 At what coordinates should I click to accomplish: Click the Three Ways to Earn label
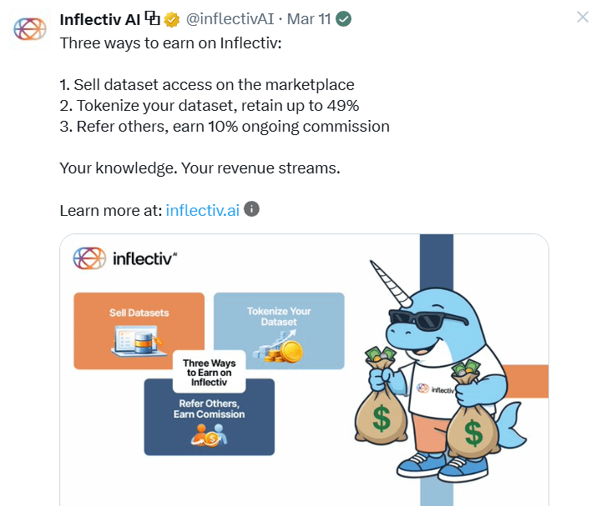tap(210, 372)
